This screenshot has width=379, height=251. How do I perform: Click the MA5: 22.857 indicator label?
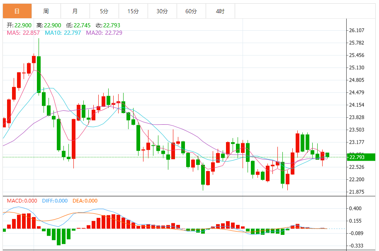coord(23,33)
